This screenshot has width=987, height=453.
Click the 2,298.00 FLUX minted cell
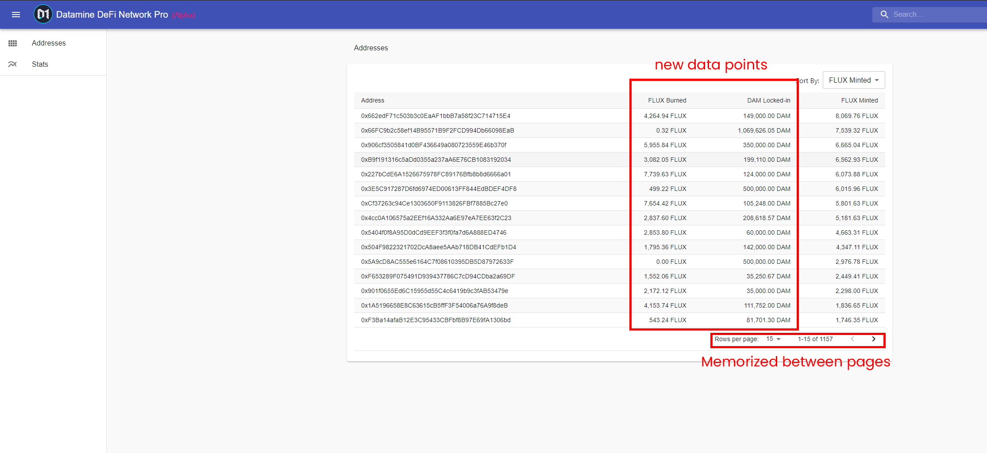pyautogui.click(x=857, y=291)
